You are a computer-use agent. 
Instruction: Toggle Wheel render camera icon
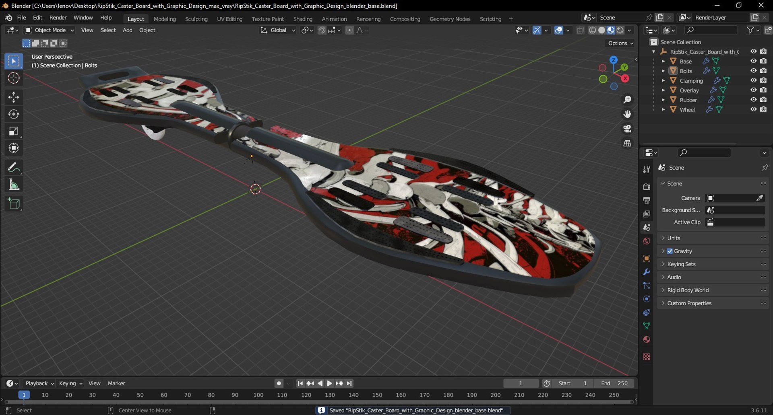point(763,109)
